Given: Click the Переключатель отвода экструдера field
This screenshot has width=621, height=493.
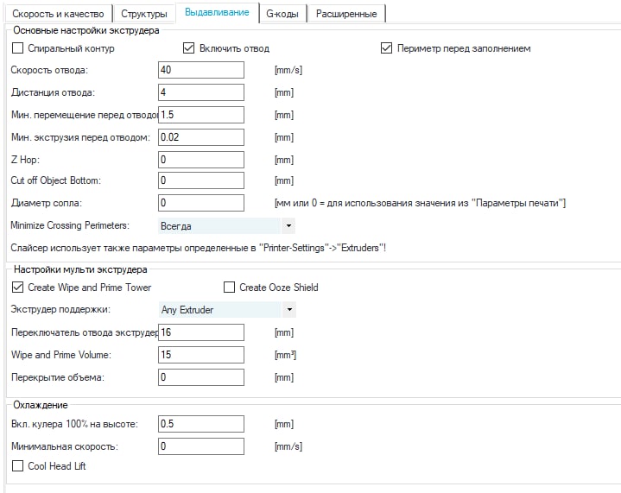Looking at the screenshot, I should pyautogui.click(x=201, y=332).
